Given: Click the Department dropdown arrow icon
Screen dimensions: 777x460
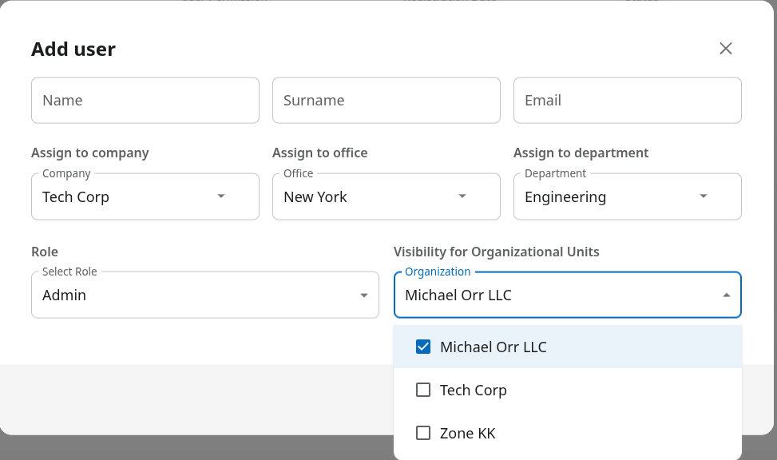Looking at the screenshot, I should click(x=704, y=196).
